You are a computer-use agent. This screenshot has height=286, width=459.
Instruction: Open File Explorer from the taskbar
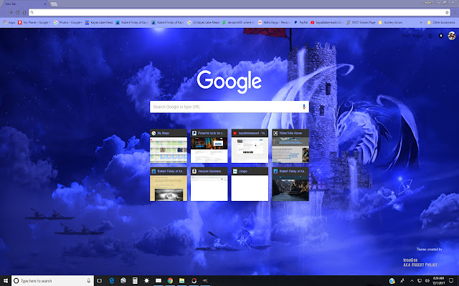pyautogui.click(x=181, y=281)
